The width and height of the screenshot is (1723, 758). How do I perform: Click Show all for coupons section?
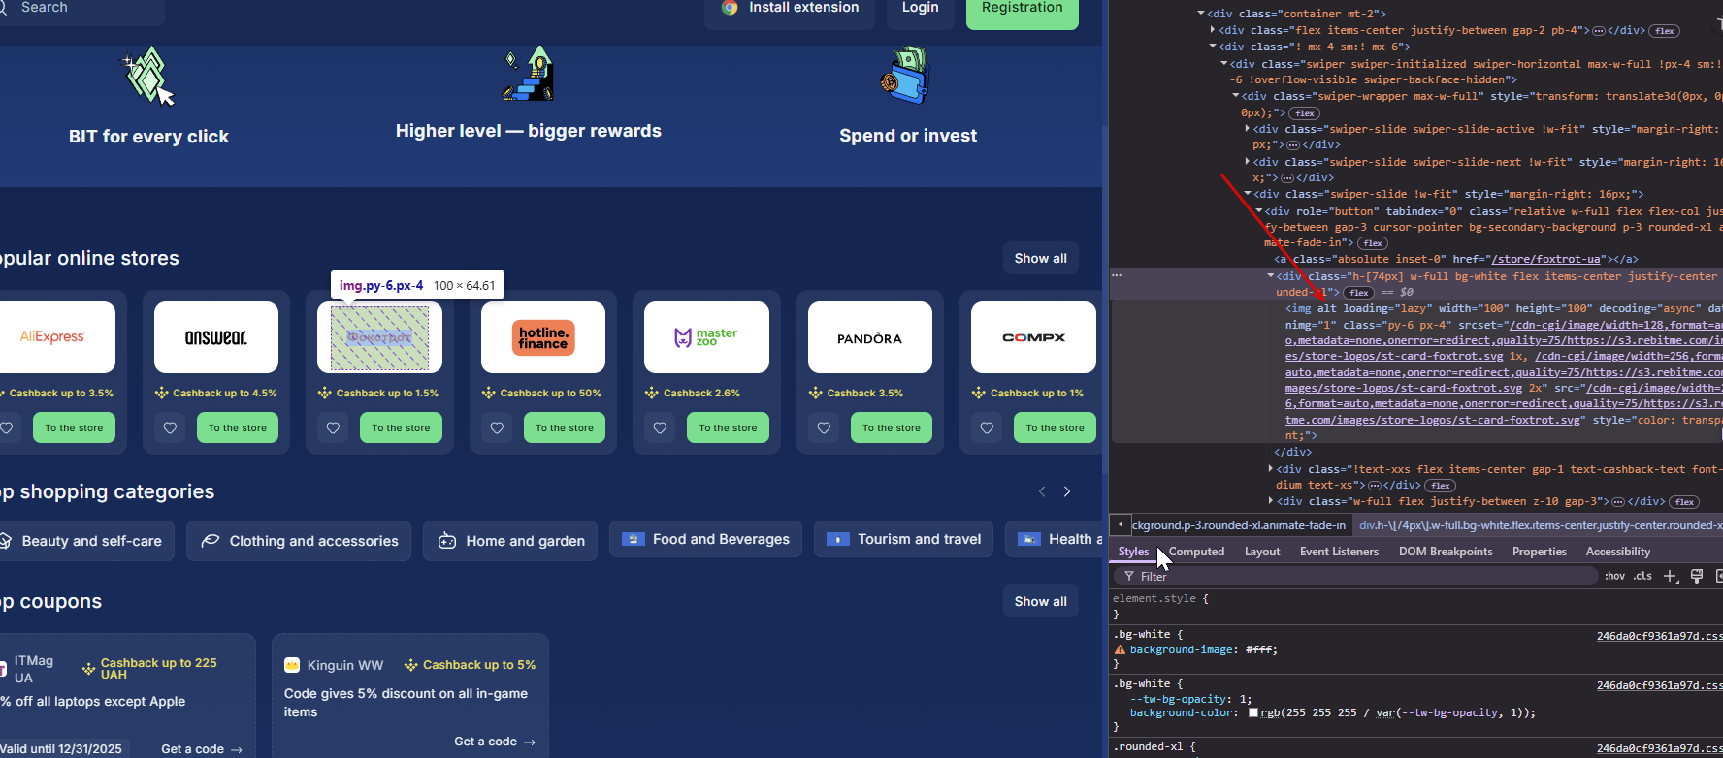(x=1041, y=602)
